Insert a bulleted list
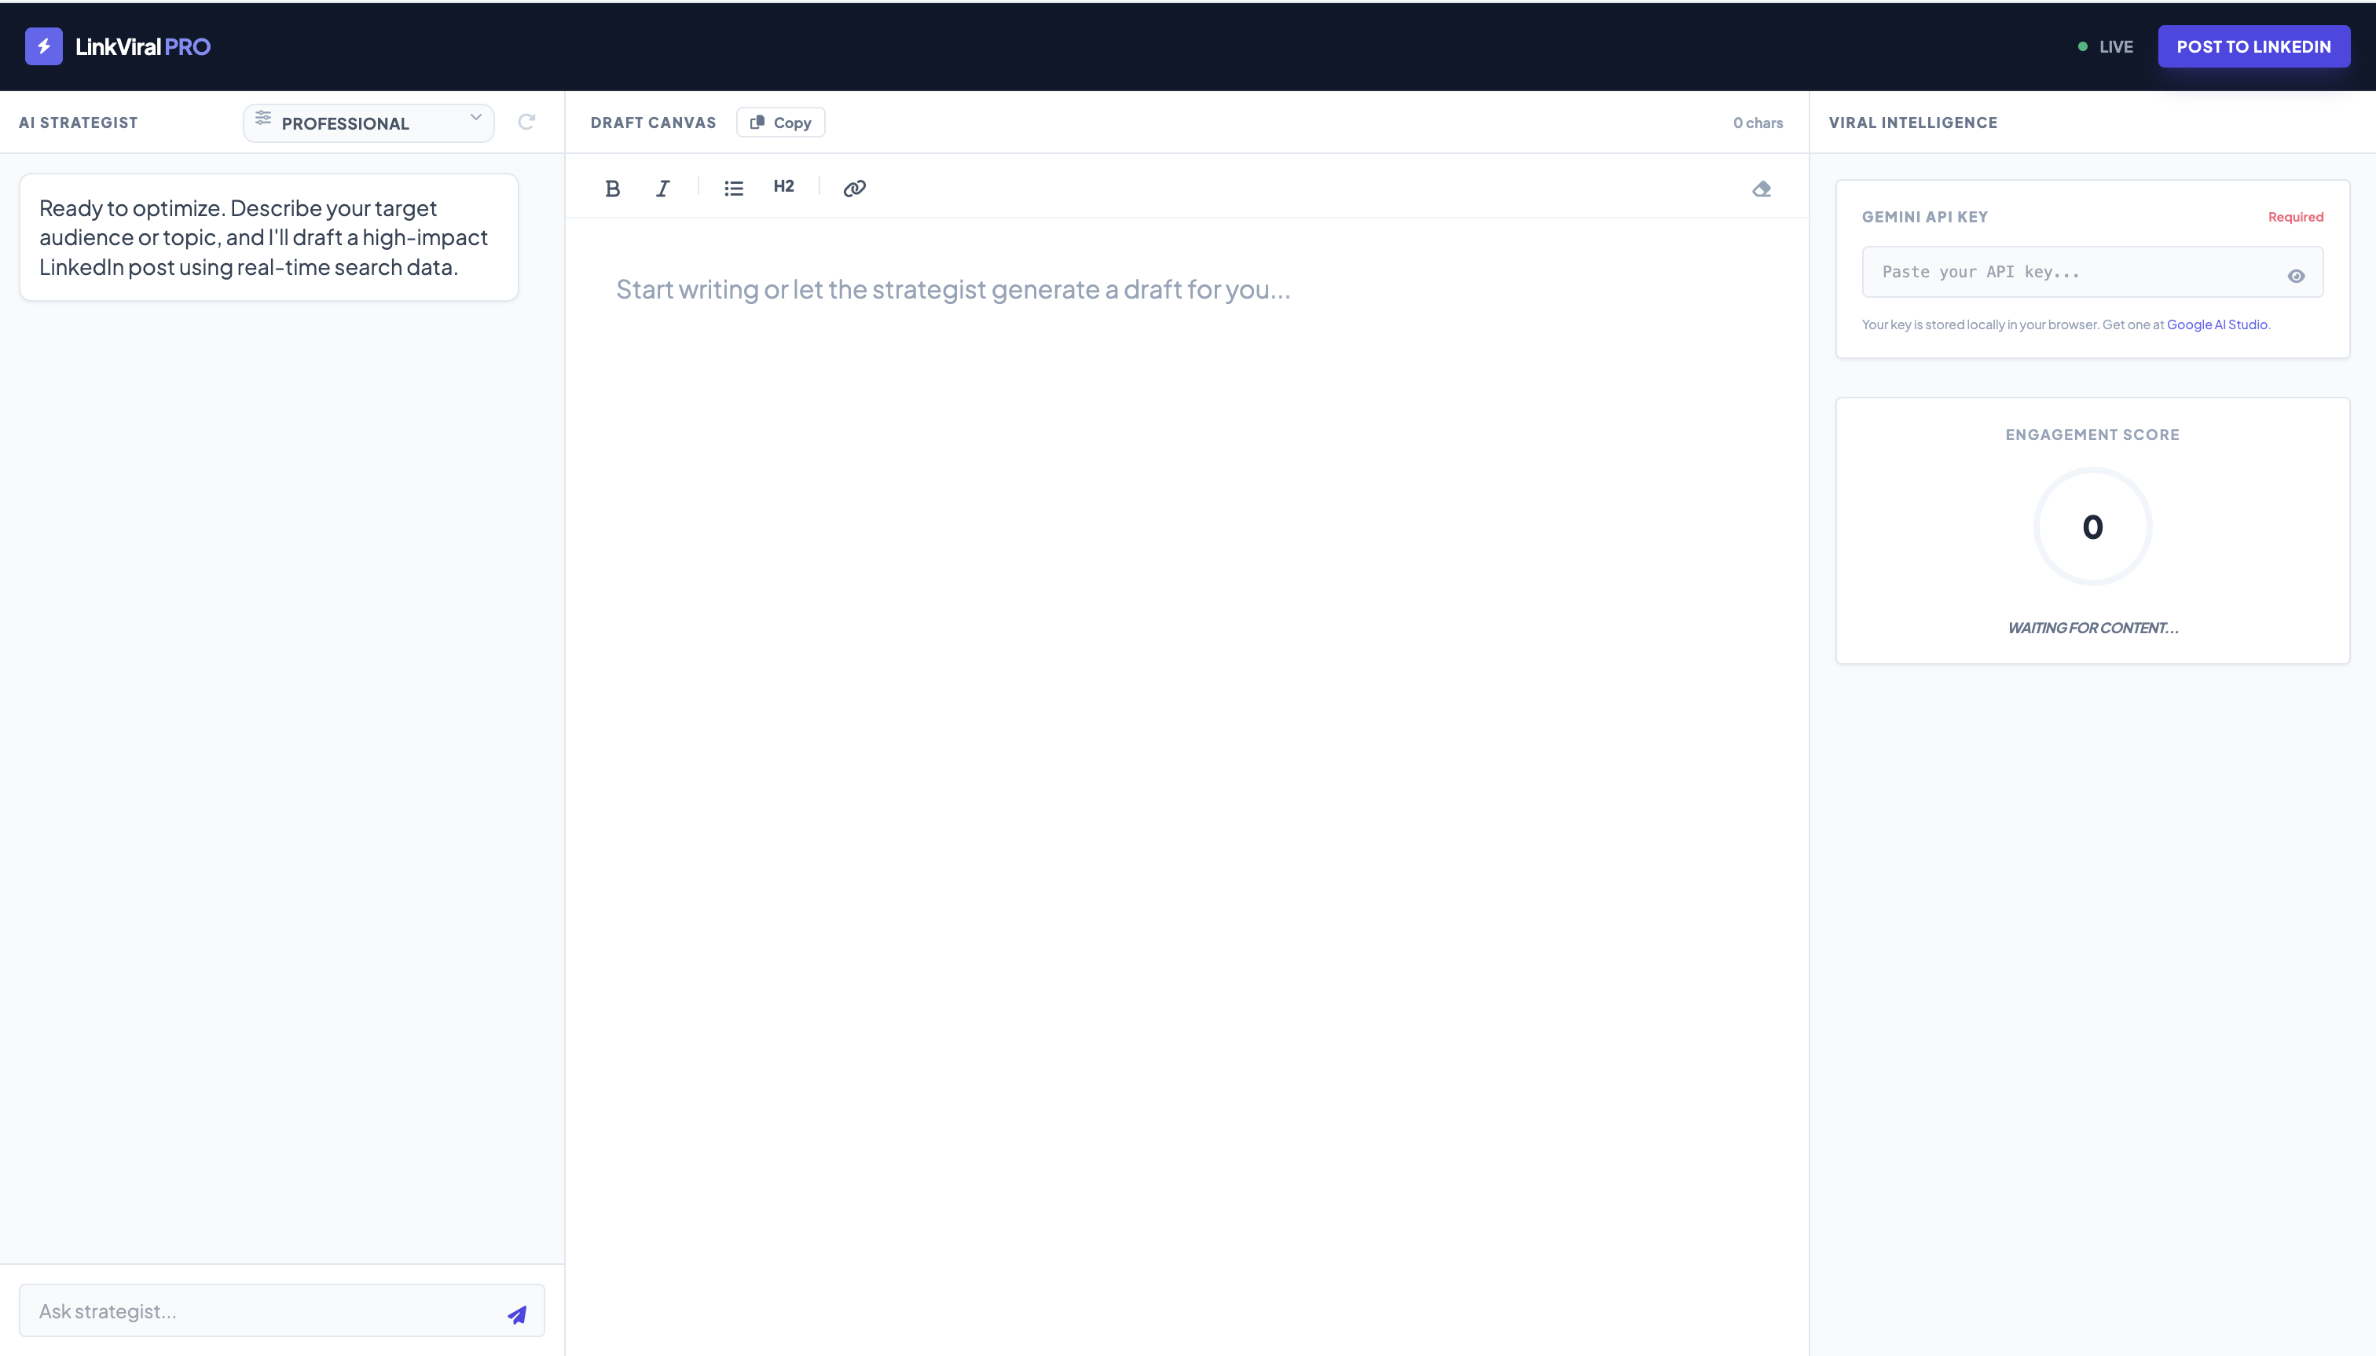This screenshot has height=1356, width=2376. pos(733,188)
